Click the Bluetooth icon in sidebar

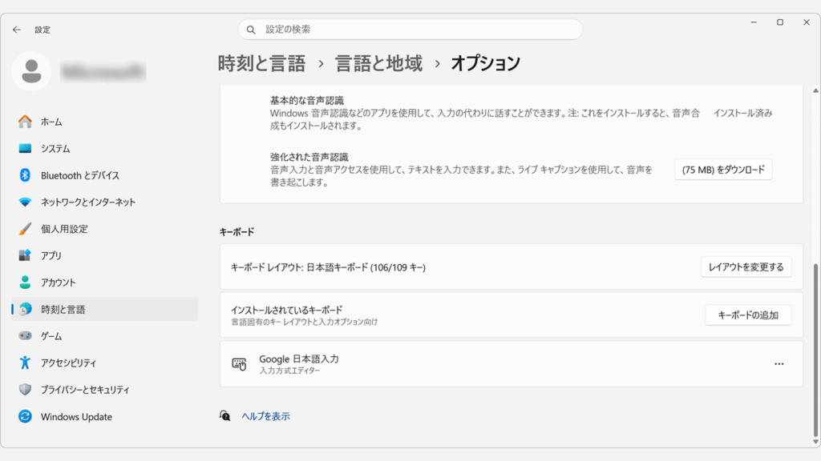(x=25, y=175)
